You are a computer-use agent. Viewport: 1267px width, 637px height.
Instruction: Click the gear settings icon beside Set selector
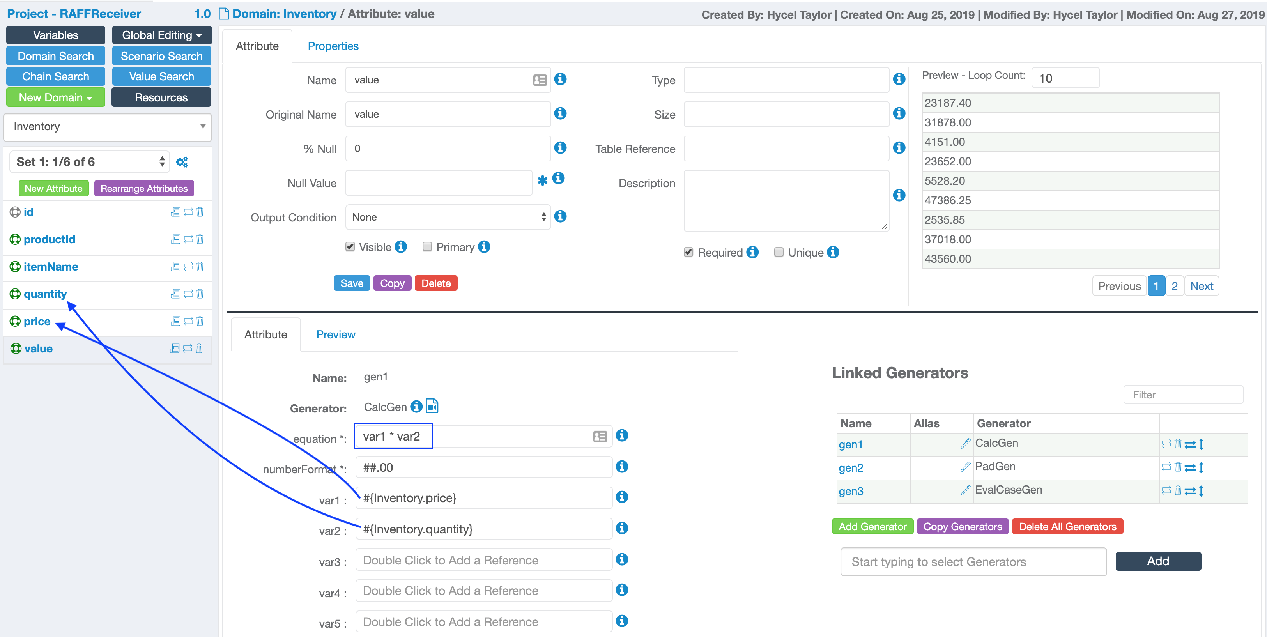pos(182,162)
